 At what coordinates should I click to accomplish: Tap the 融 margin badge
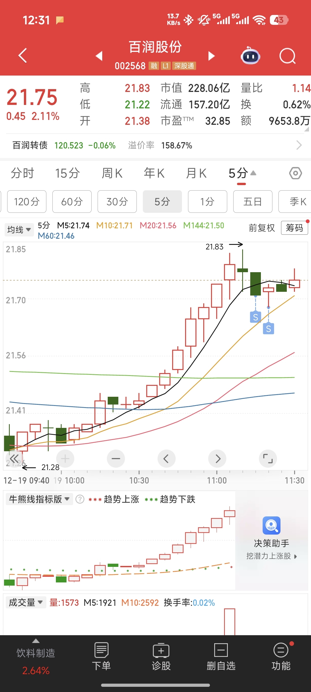(x=154, y=66)
